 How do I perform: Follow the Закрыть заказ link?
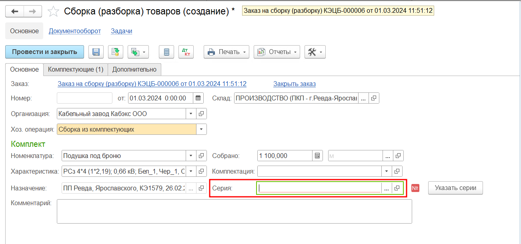[295, 84]
